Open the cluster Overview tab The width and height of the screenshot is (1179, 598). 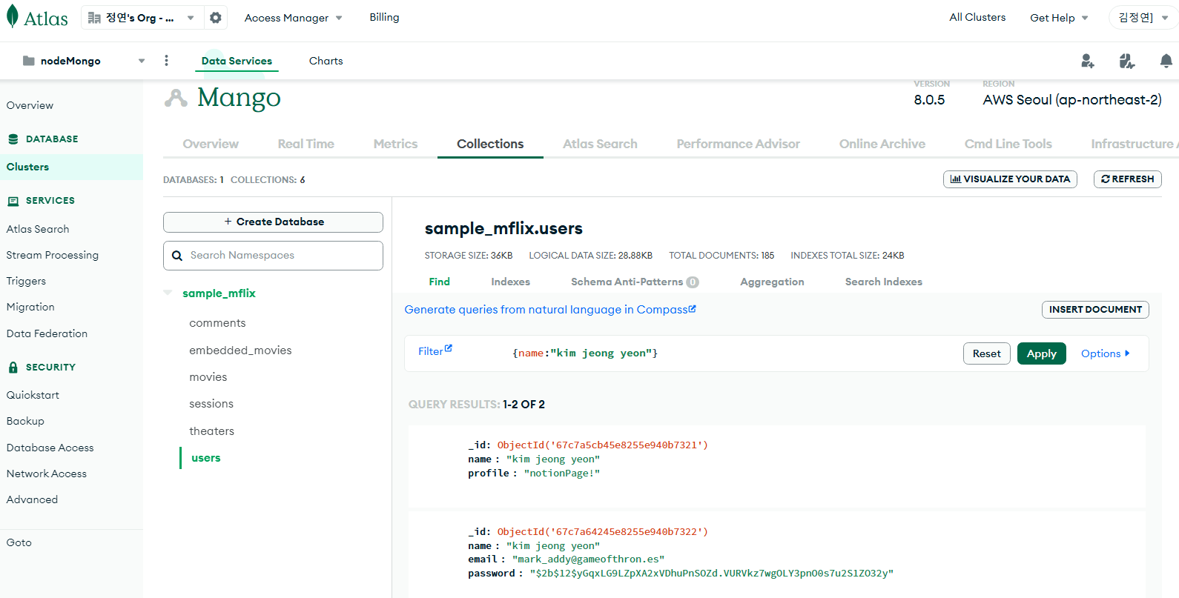point(211,144)
